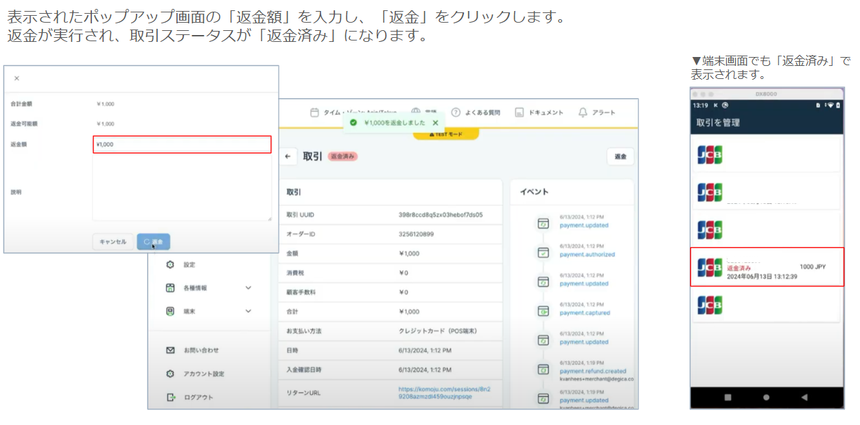
Task: Go back using the arrow beside 取引
Action: (x=289, y=157)
